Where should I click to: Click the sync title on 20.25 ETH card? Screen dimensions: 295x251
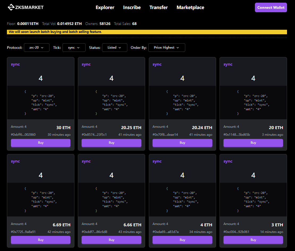(86, 65)
